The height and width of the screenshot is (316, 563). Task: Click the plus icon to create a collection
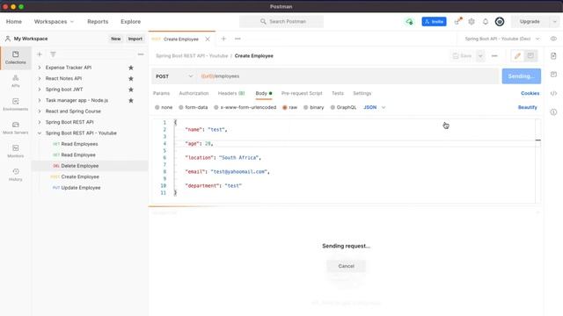pos(40,54)
